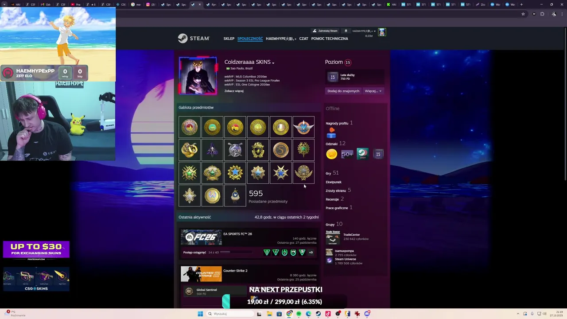Open the Steam logo home link
Screen dimensions: 567x319
pos(194,39)
